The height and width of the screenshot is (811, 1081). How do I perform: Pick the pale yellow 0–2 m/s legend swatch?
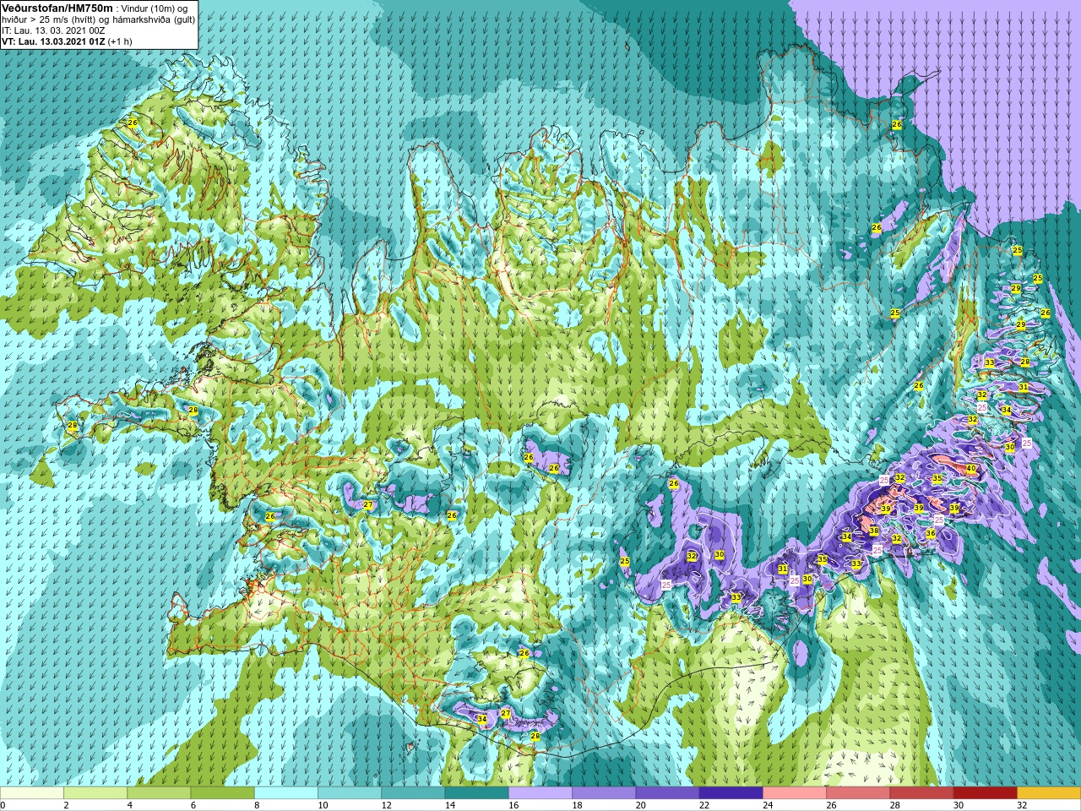(32, 793)
